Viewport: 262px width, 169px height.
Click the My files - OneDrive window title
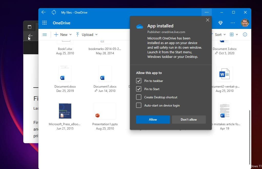[x=74, y=13]
